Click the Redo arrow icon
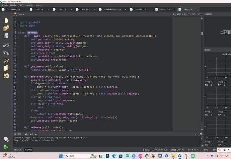 (6, 53)
